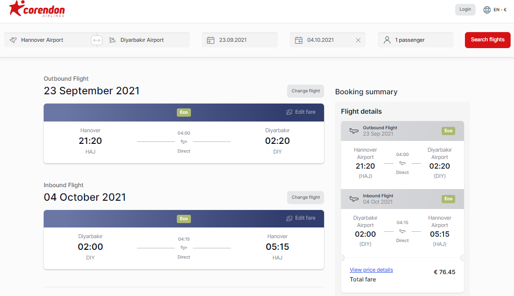Click the Corendon Airlines star logo
Viewport: 514px width, 296px height.
[37, 9]
